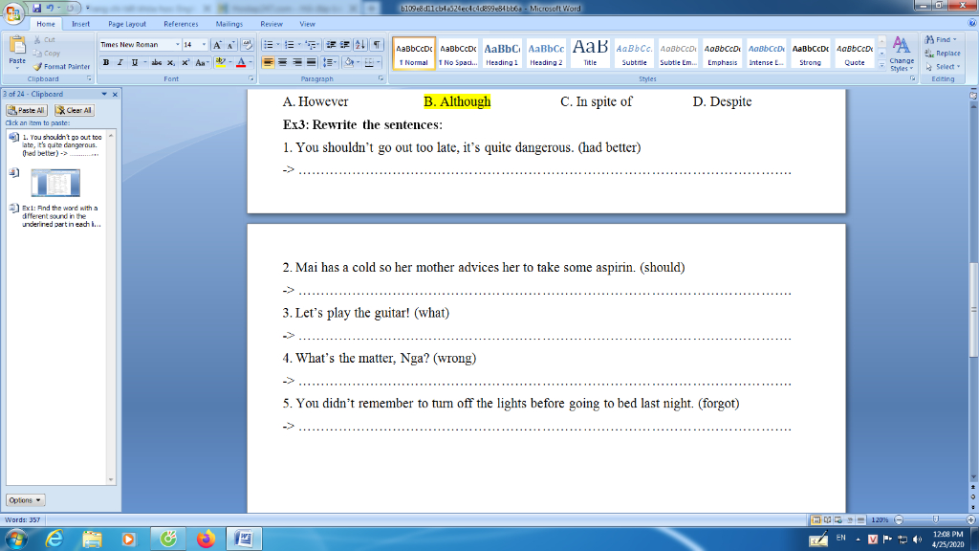Open the Page Layout ribbon tab
This screenshot has height=551, width=979.
click(127, 24)
